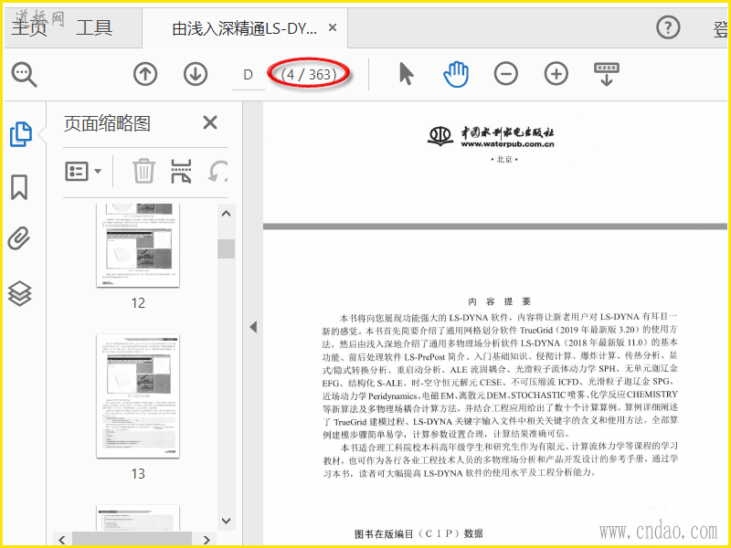Screen dimensions: 731x548
Task: Select page 12 thumbnail
Action: click(x=138, y=245)
